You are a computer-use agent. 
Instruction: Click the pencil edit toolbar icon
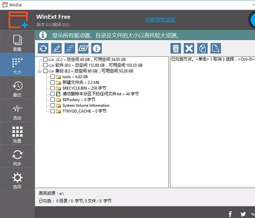pyautogui.click(x=57, y=49)
